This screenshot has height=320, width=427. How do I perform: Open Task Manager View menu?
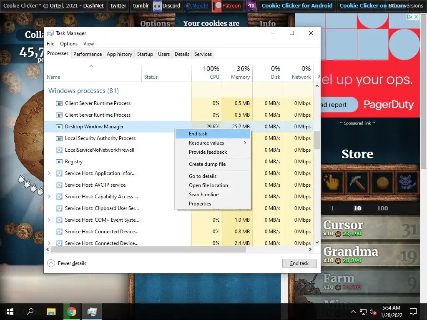tap(88, 44)
